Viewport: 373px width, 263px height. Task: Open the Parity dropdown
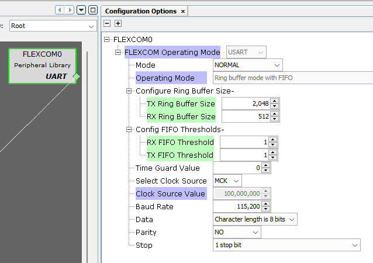(255, 233)
